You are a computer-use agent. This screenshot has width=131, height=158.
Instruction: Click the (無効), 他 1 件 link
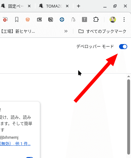[x=15, y=144]
